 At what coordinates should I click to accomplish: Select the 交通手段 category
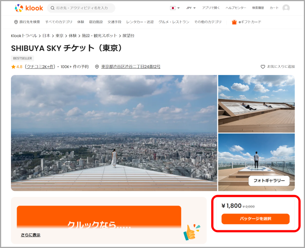[x=115, y=22]
